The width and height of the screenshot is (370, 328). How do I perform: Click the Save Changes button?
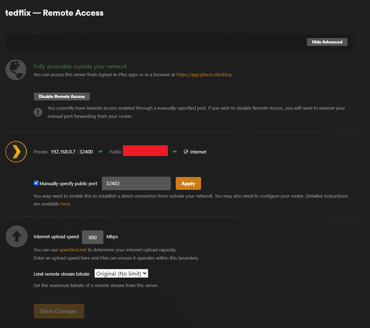coord(59,311)
